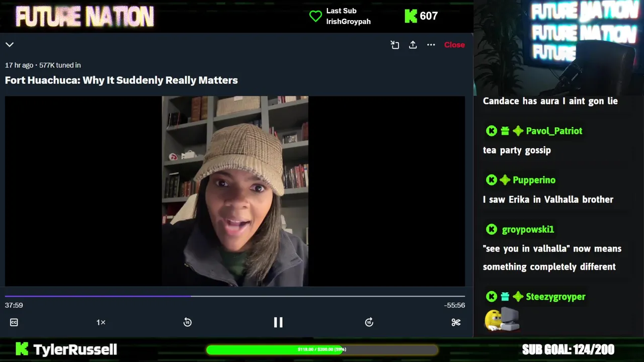Screen dimensions: 644x362
Task: Click the diamond badge beside Pupperino
Action: coord(505,180)
